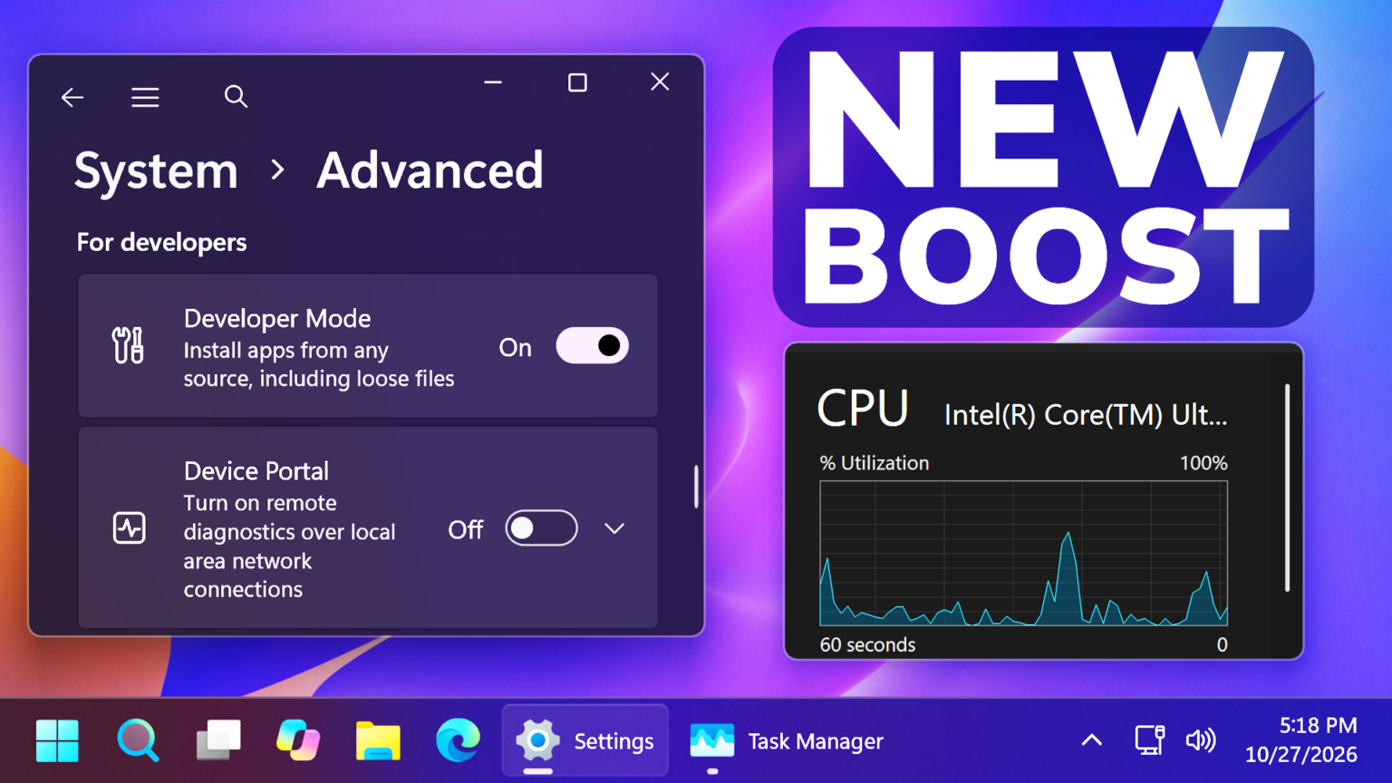Turn off the Developer Mode toggle
The width and height of the screenshot is (1392, 783).
pyautogui.click(x=592, y=346)
